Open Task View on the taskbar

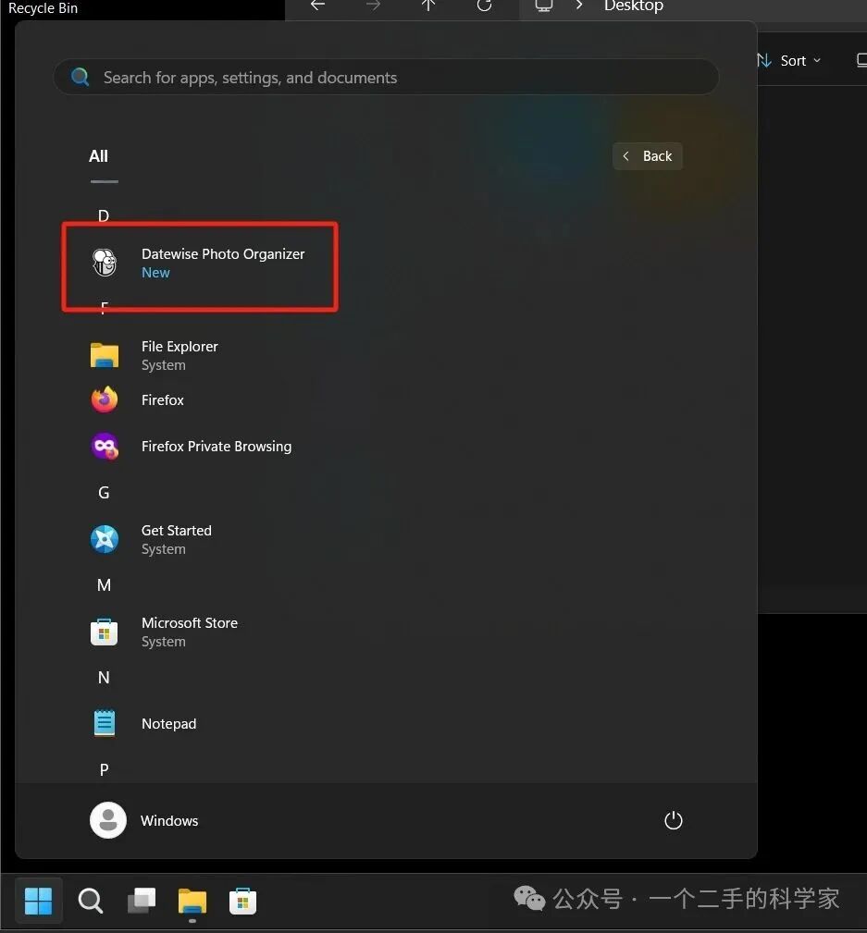(142, 901)
